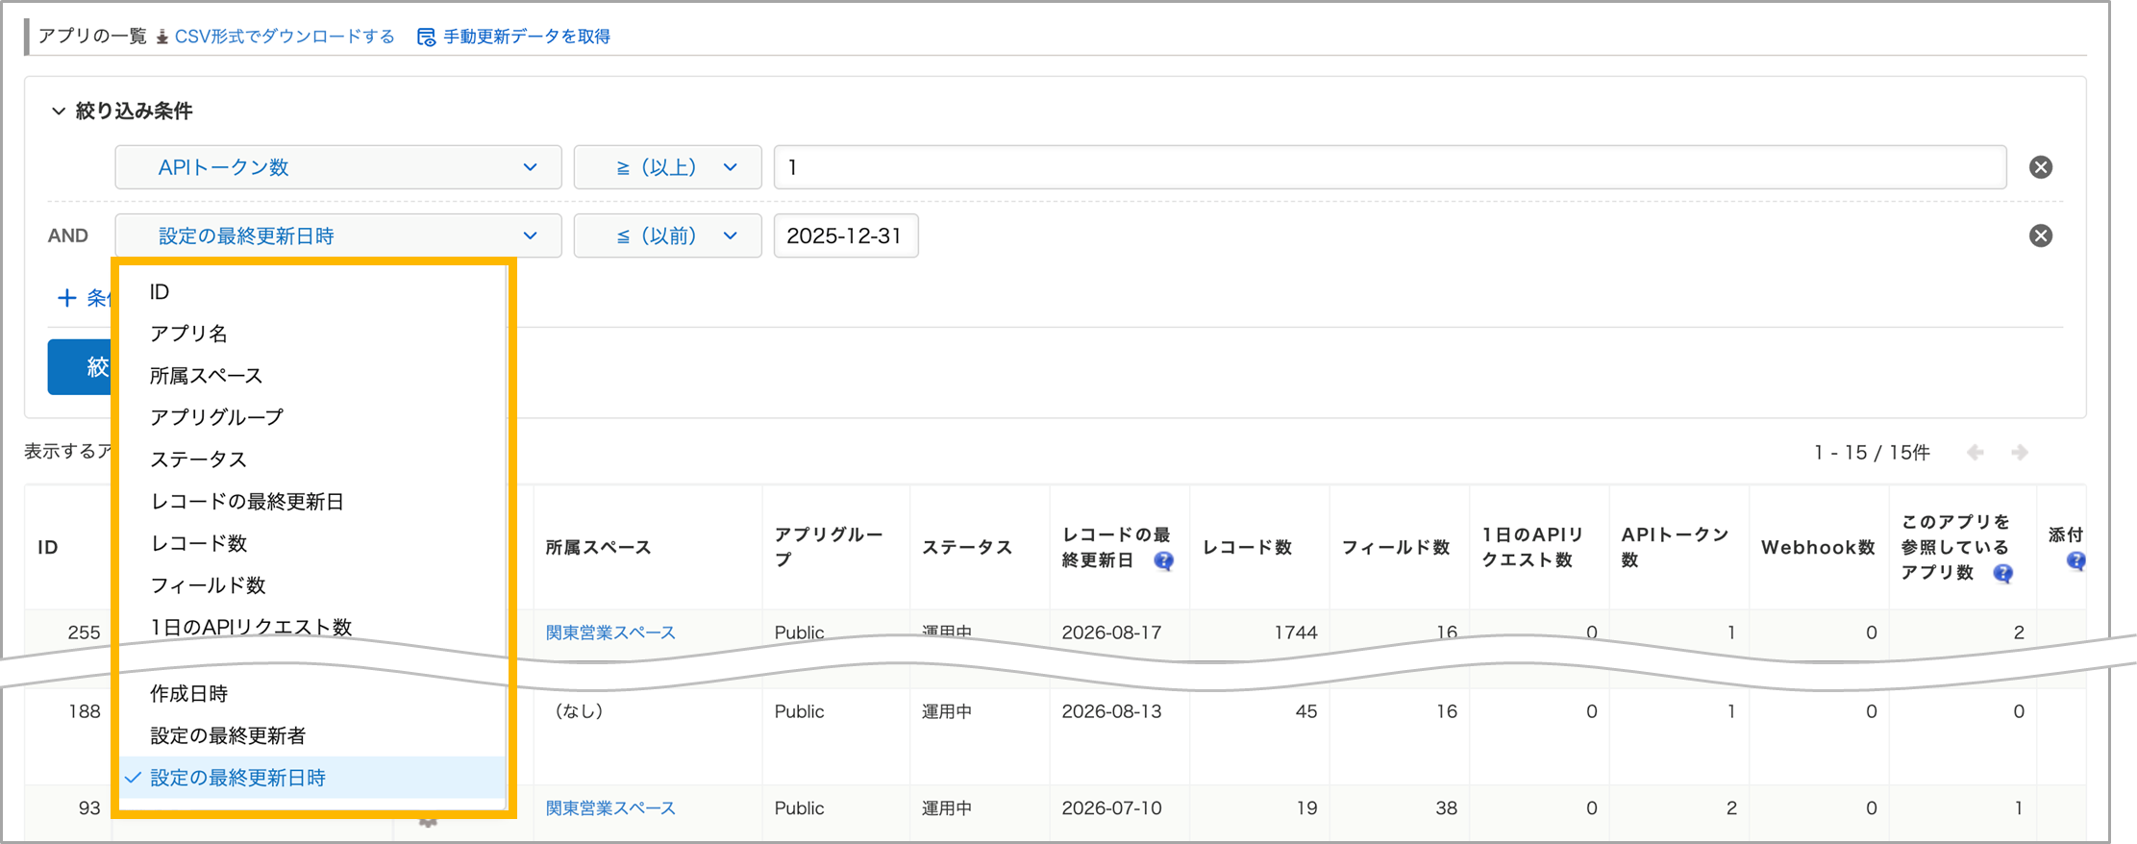The width and height of the screenshot is (2137, 844).
Task: Open the ≦ (以前) operator dropdown
Action: pos(668,236)
